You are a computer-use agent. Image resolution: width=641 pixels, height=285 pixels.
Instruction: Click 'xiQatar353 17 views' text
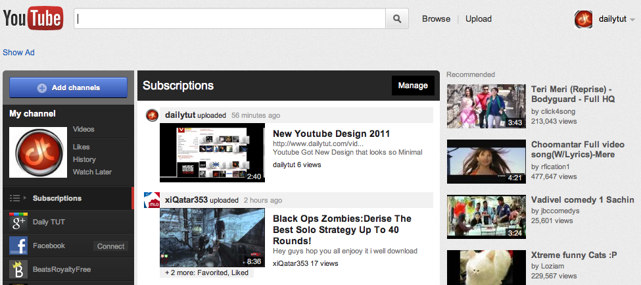pyautogui.click(x=305, y=263)
